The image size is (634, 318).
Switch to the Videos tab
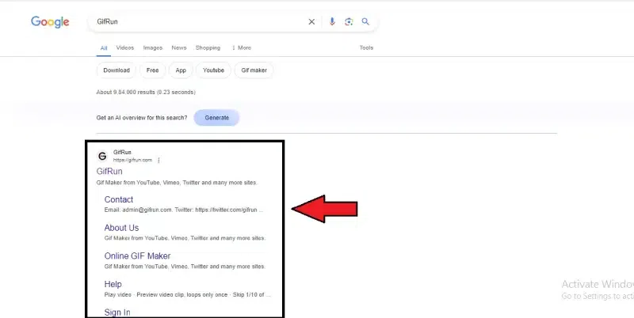pyautogui.click(x=125, y=47)
